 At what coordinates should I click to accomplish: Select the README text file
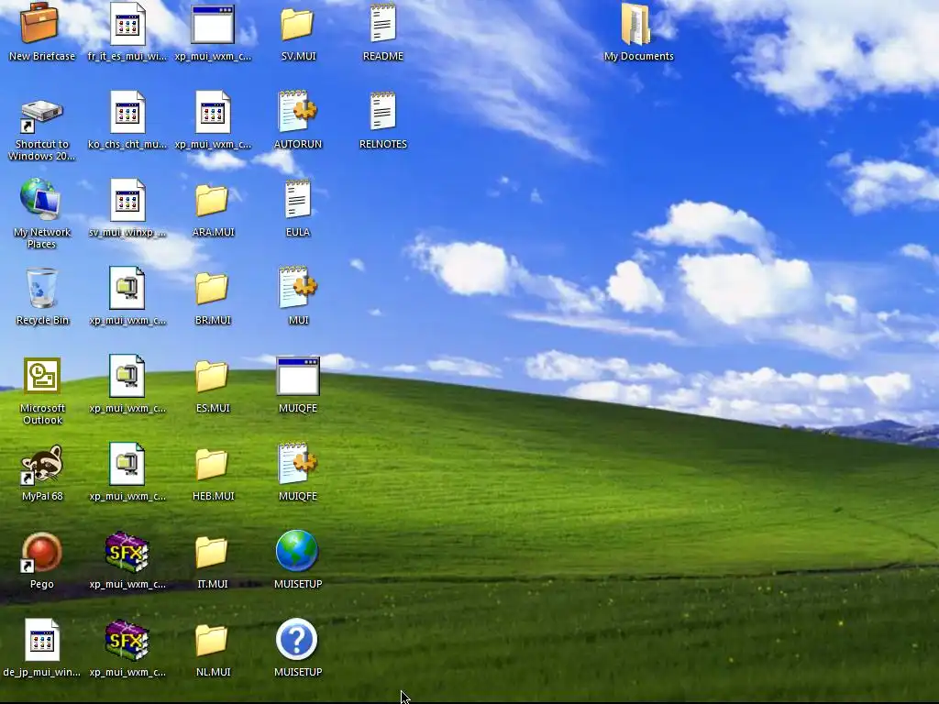[x=382, y=23]
